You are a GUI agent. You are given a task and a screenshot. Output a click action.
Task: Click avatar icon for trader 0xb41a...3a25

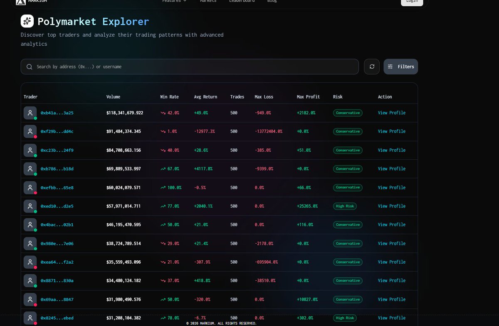[x=30, y=113]
